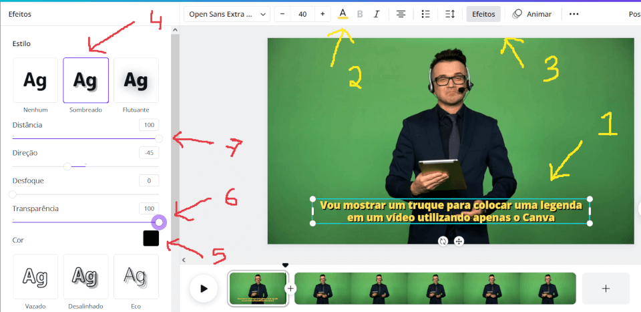Image resolution: width=641 pixels, height=312 pixels.
Task: Toggle bold formatting
Action: tap(360, 14)
